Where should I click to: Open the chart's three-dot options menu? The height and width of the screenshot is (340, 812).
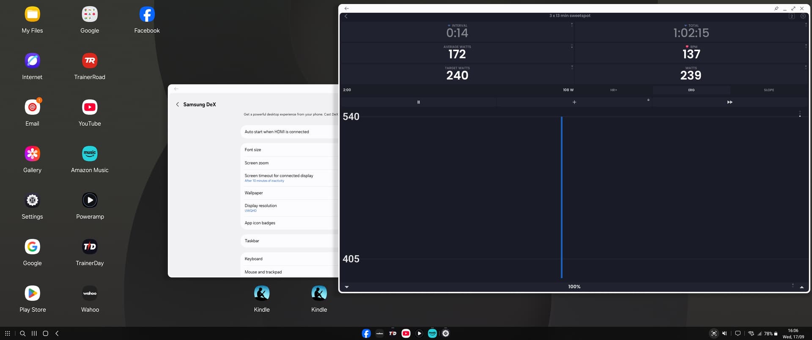[x=799, y=114]
